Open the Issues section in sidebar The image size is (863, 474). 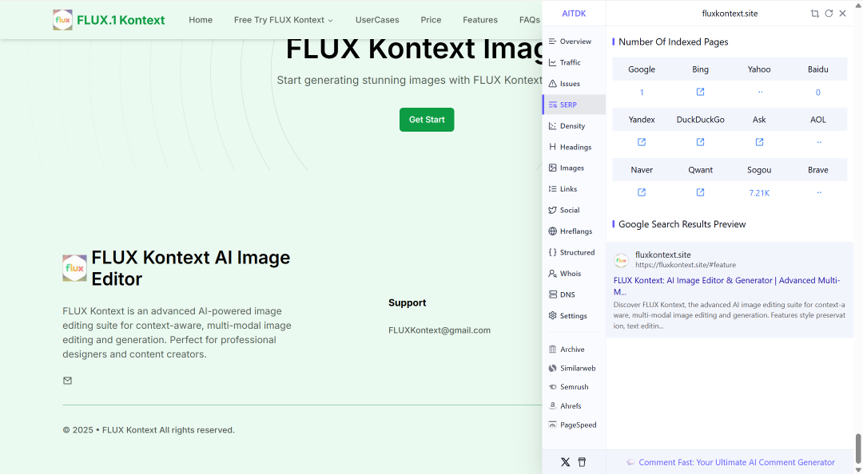574,84
